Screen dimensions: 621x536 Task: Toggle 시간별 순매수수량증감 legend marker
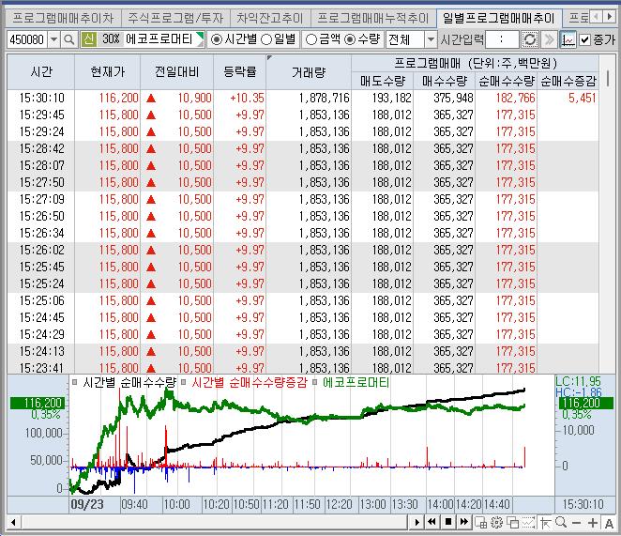click(x=183, y=383)
